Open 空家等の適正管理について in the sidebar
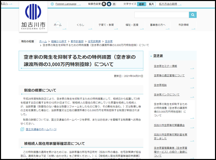This screenshot has width=216, height=160. [x=169, y=76]
